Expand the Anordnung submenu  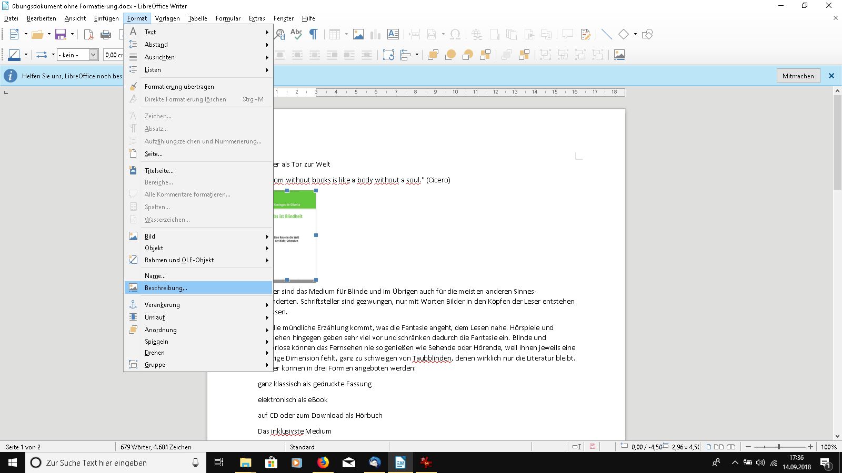198,330
